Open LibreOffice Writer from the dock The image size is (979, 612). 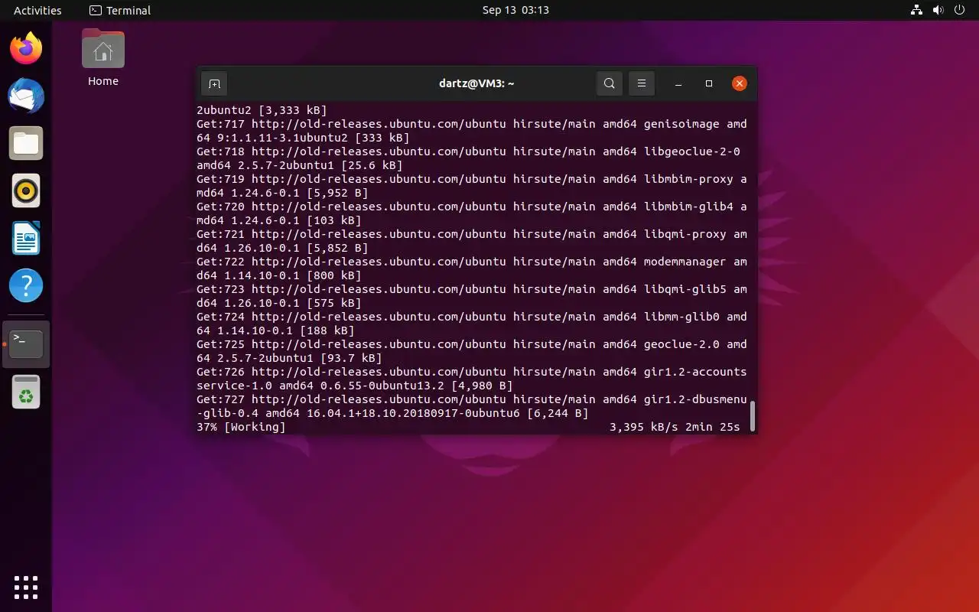tap(26, 239)
